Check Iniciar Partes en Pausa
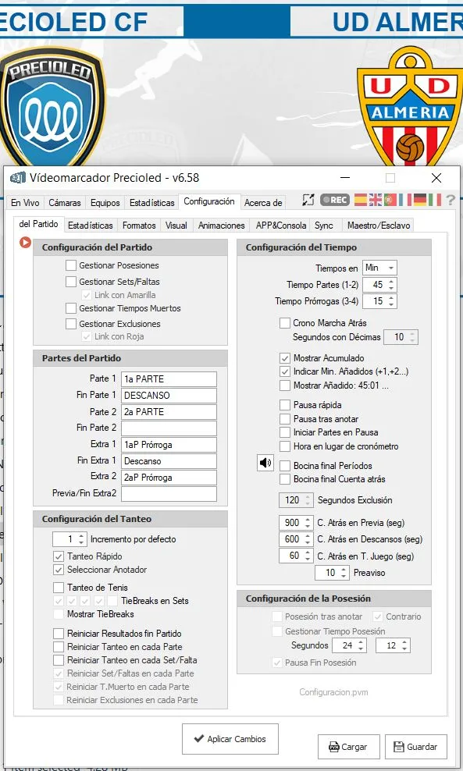463x771 pixels. pyautogui.click(x=285, y=432)
